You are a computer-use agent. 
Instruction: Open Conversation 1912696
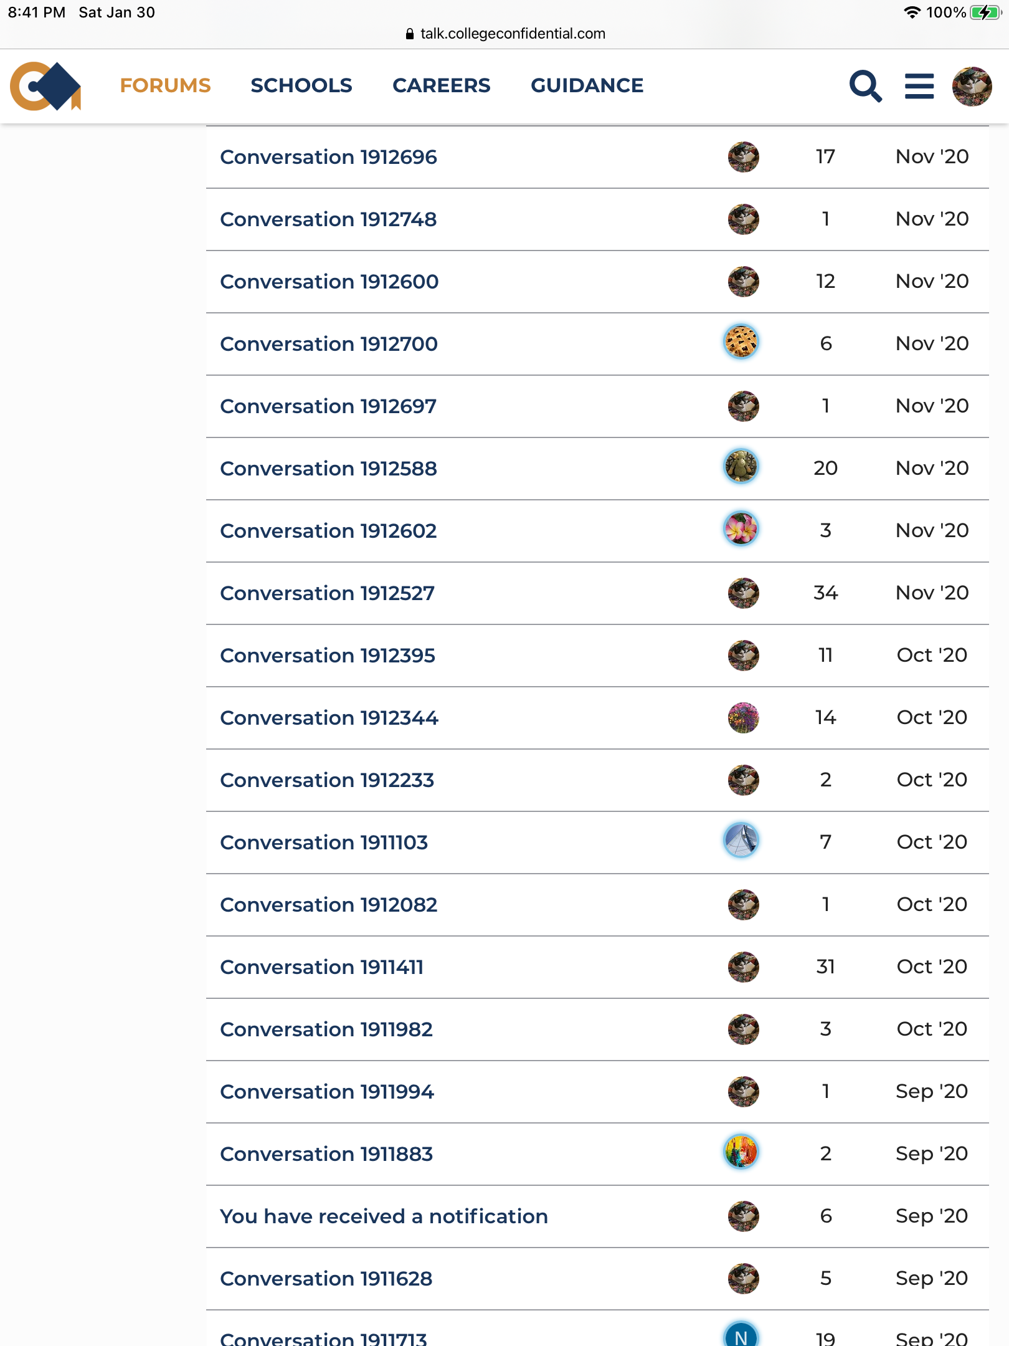point(328,157)
